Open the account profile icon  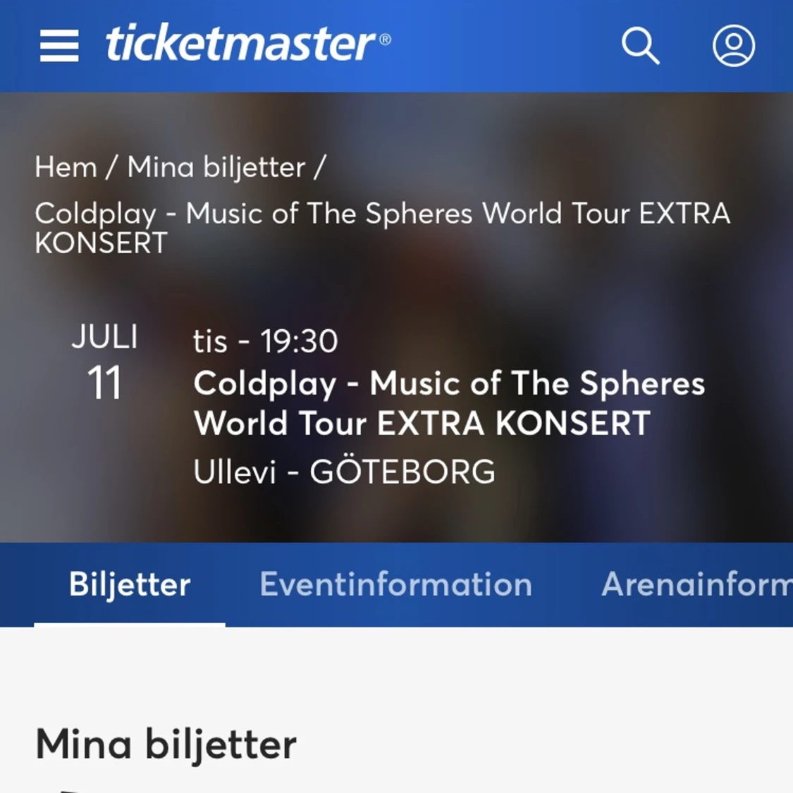733,45
